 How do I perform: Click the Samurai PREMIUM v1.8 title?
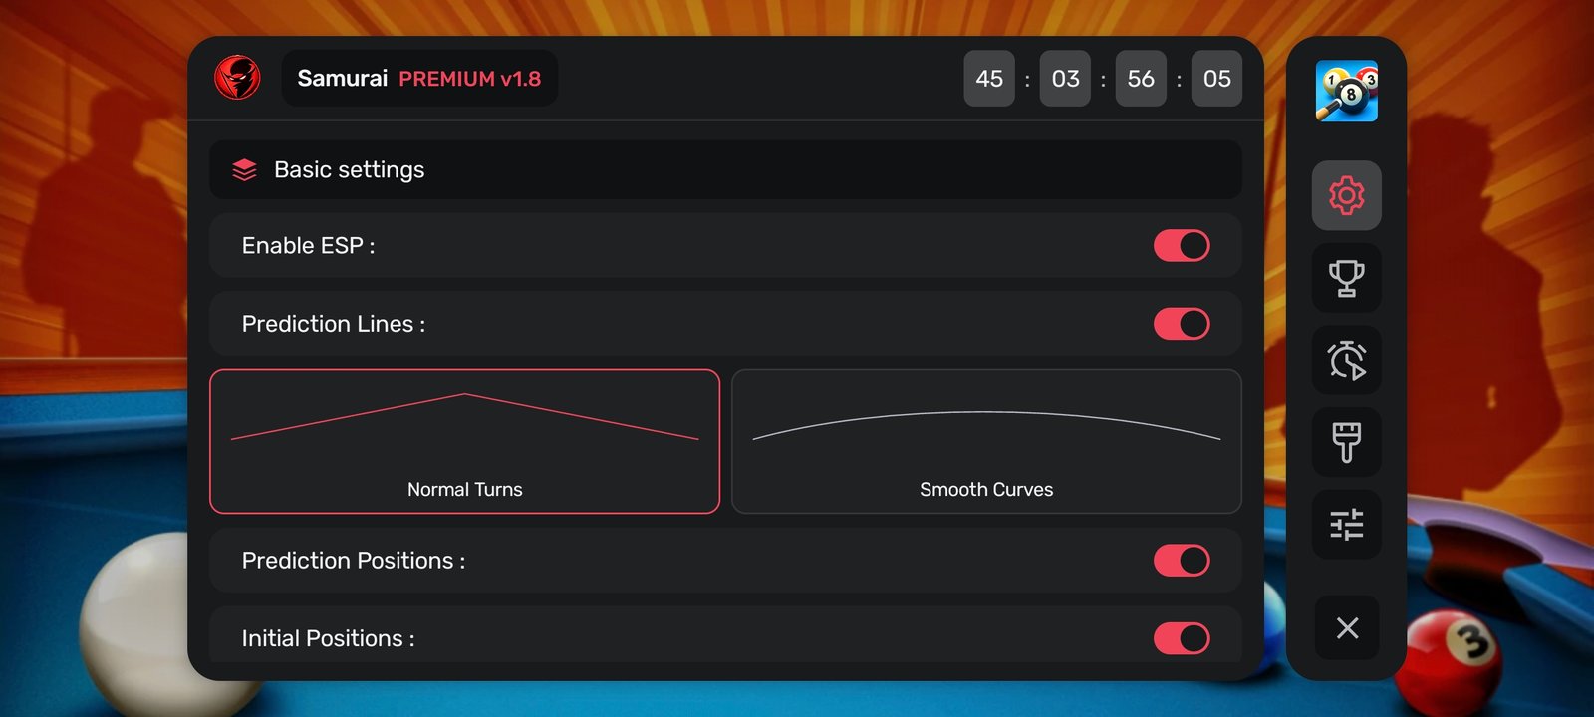(x=419, y=78)
